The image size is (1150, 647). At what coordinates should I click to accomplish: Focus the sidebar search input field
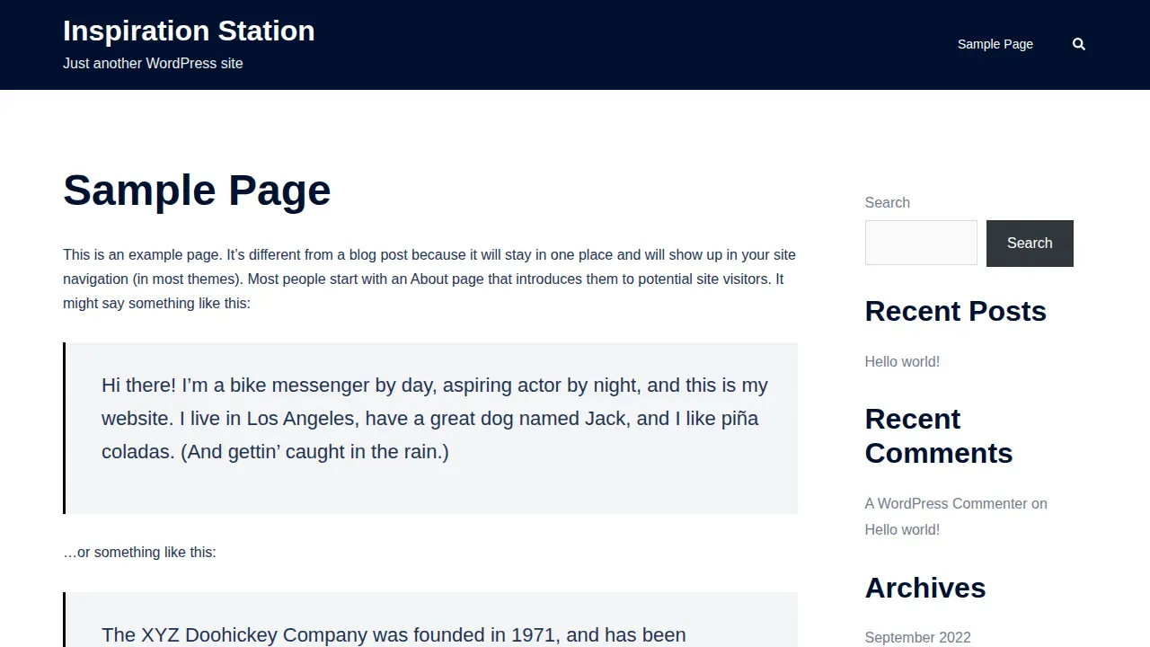click(x=921, y=243)
